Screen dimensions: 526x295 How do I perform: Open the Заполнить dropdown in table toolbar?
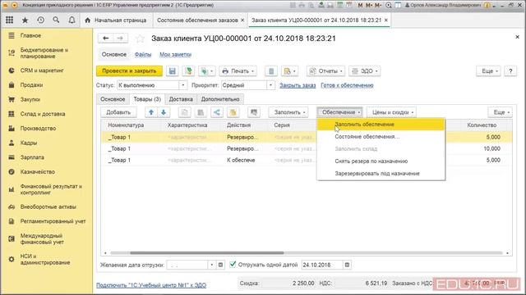coord(288,112)
